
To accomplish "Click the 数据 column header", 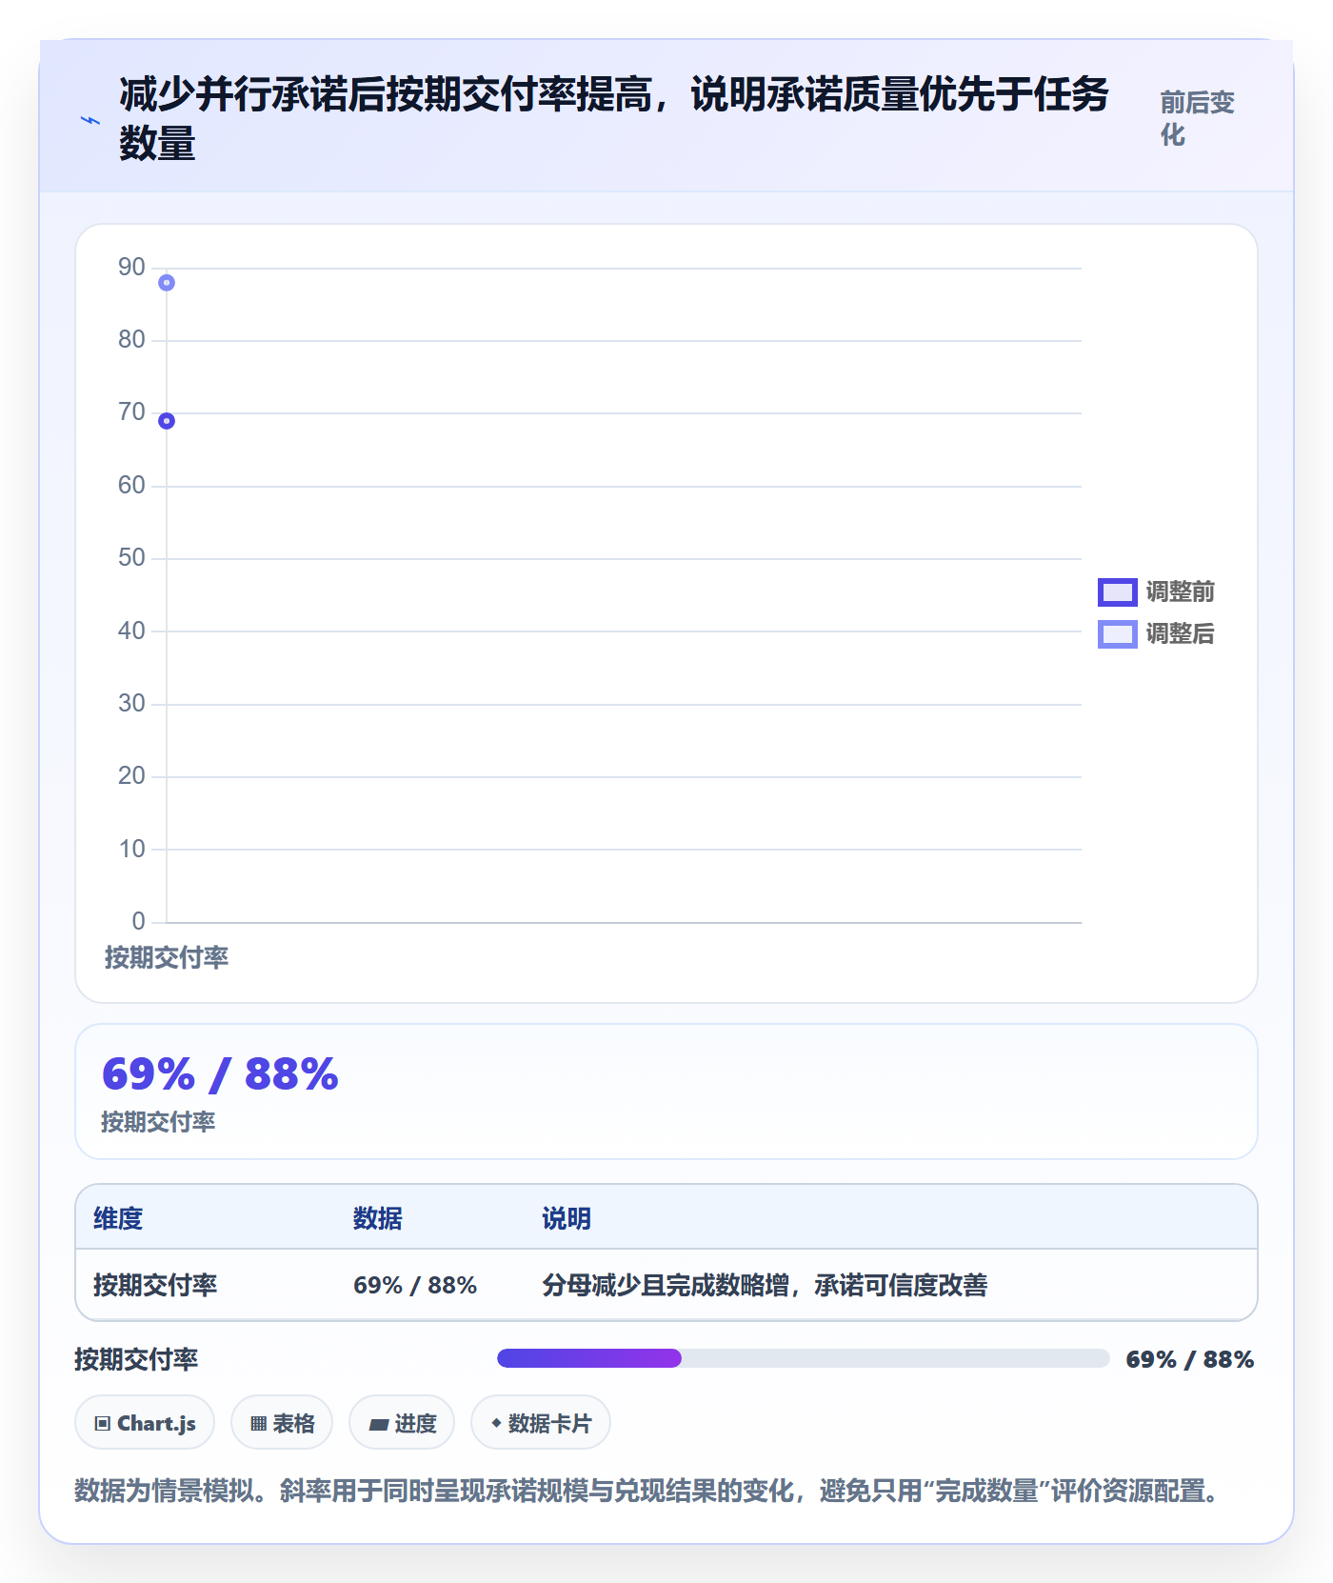I will click(x=377, y=1218).
